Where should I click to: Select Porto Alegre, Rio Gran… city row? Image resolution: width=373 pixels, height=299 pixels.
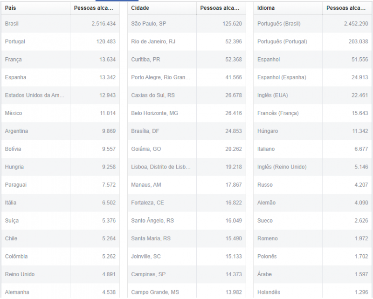coord(160,77)
